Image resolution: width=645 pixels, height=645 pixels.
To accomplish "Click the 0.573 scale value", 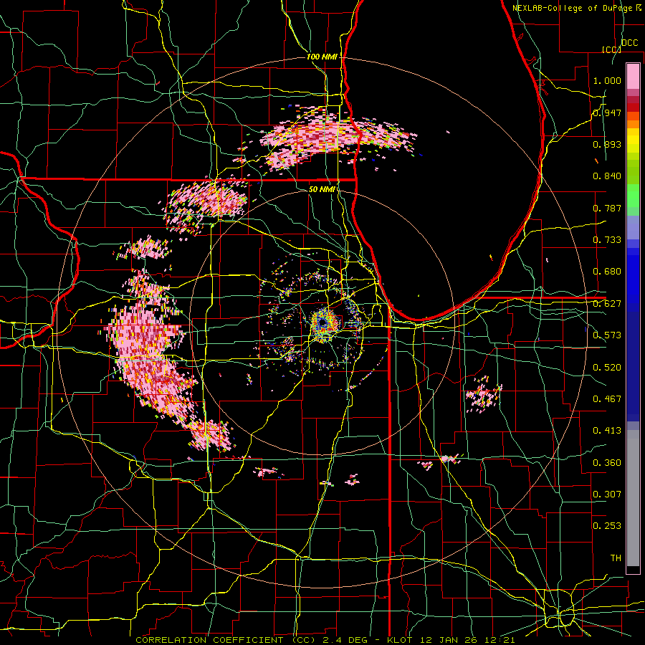I will [607, 335].
